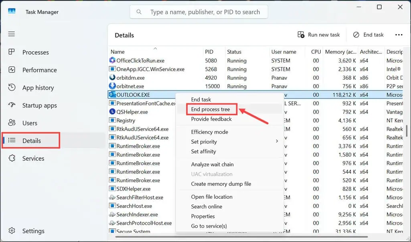
Task: Sort by the Memory column header
Action: [x=340, y=52]
